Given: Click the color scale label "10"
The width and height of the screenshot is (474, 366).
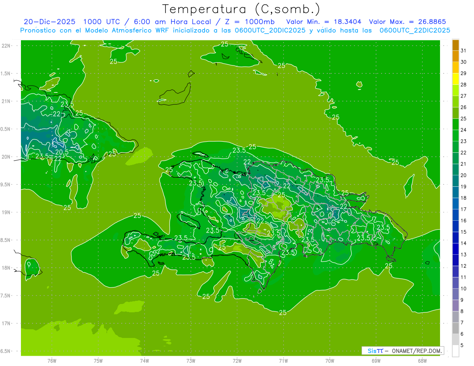Looking at the screenshot, I should (x=464, y=289).
